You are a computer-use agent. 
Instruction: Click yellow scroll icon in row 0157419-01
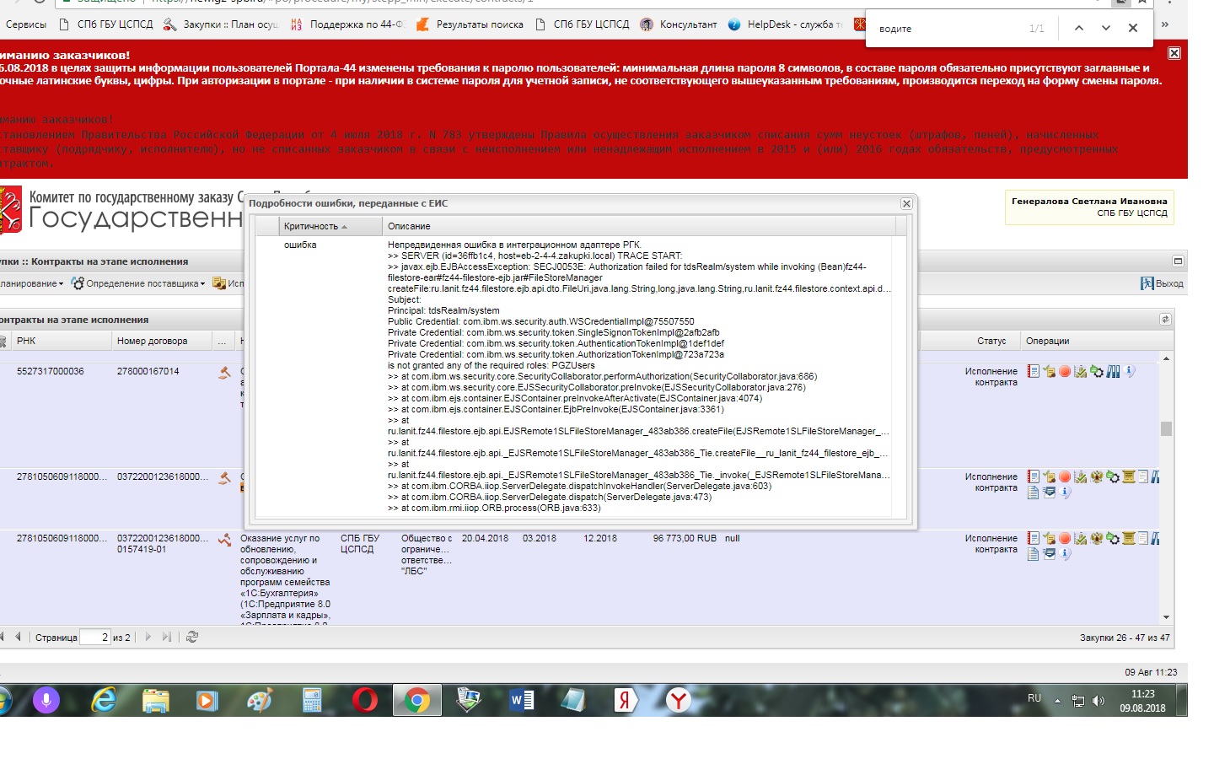coord(1129,538)
